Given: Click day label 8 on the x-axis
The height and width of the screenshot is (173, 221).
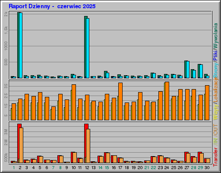Looking at the screenshot, I should [x=60, y=168].
